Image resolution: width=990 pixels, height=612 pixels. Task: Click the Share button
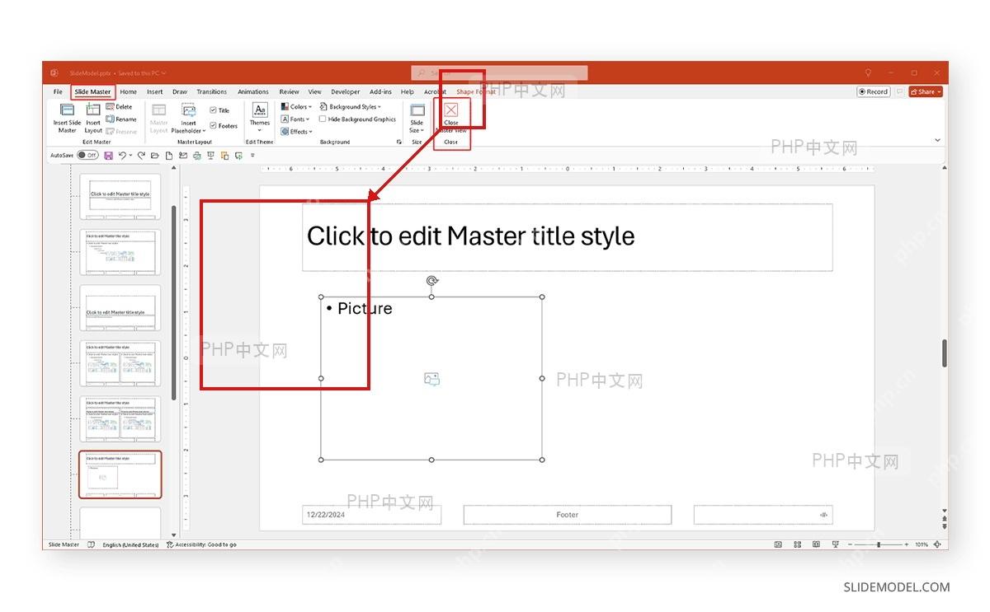click(x=925, y=91)
